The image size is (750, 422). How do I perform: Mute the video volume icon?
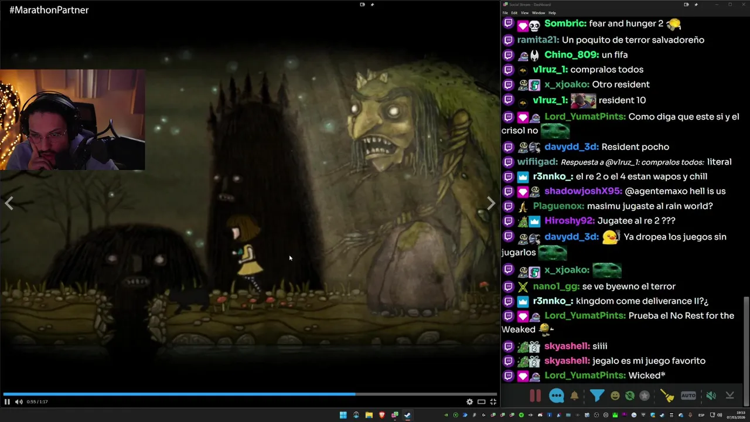[x=19, y=401]
